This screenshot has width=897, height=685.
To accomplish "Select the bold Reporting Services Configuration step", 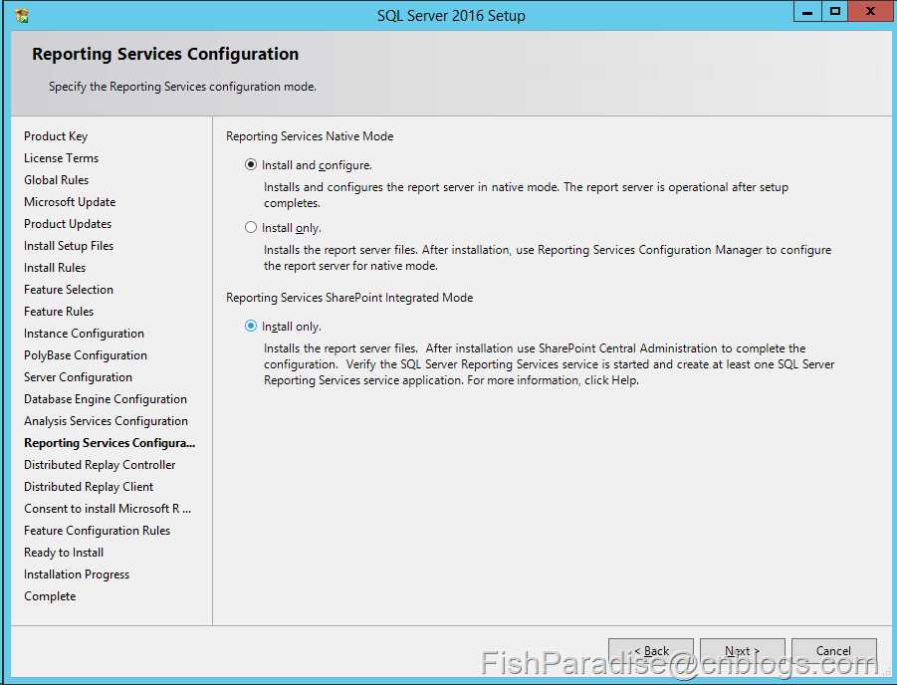I will point(110,443).
